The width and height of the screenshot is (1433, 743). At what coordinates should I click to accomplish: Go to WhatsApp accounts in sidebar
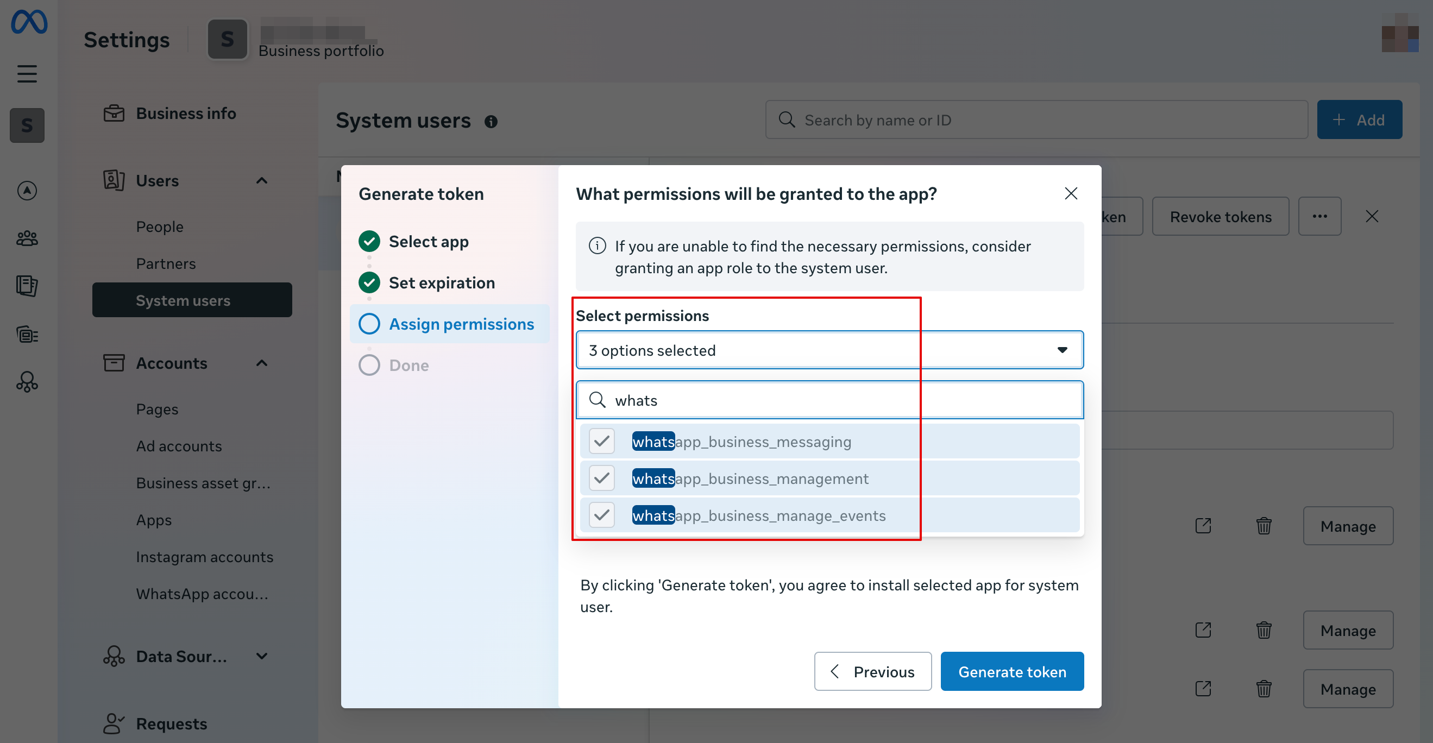[202, 594]
